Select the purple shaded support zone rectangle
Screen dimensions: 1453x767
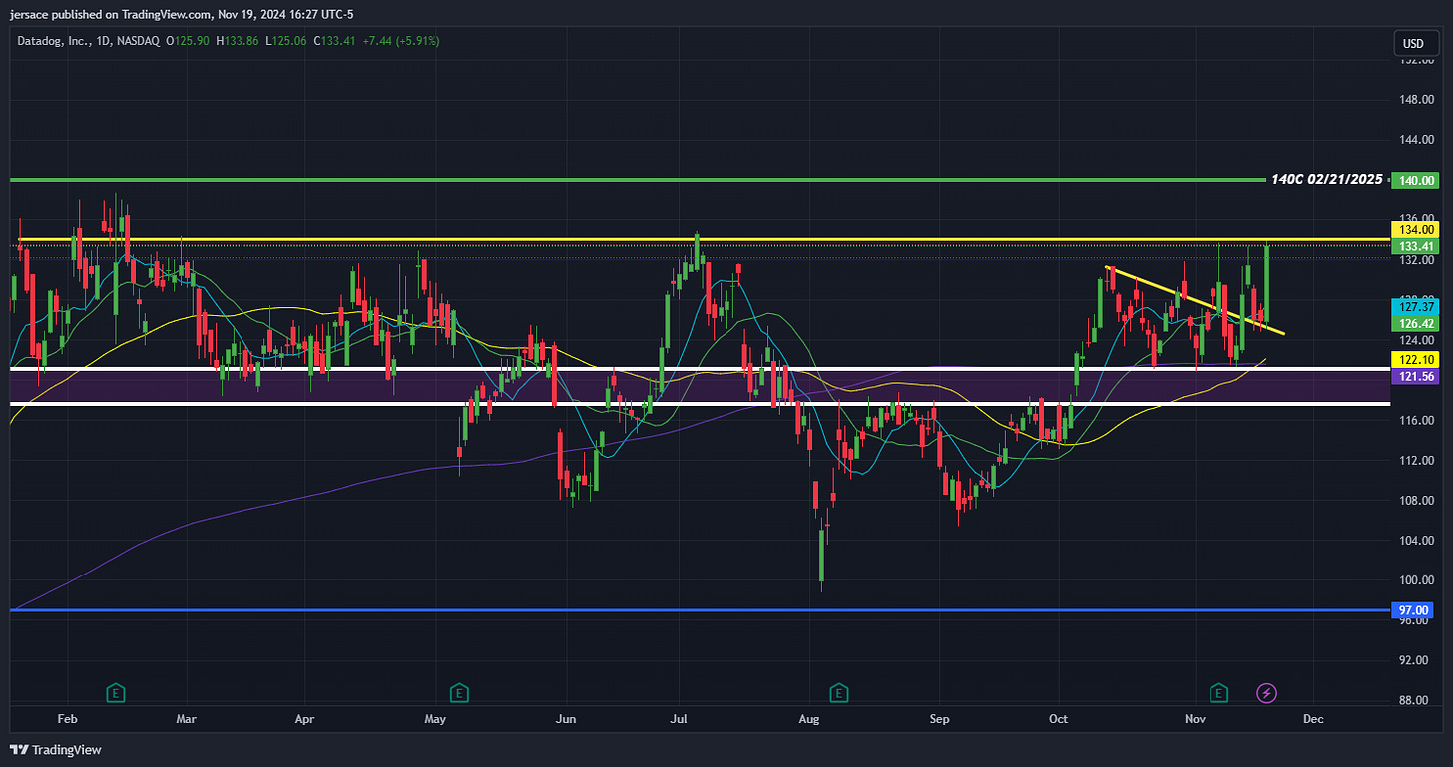tap(700, 386)
